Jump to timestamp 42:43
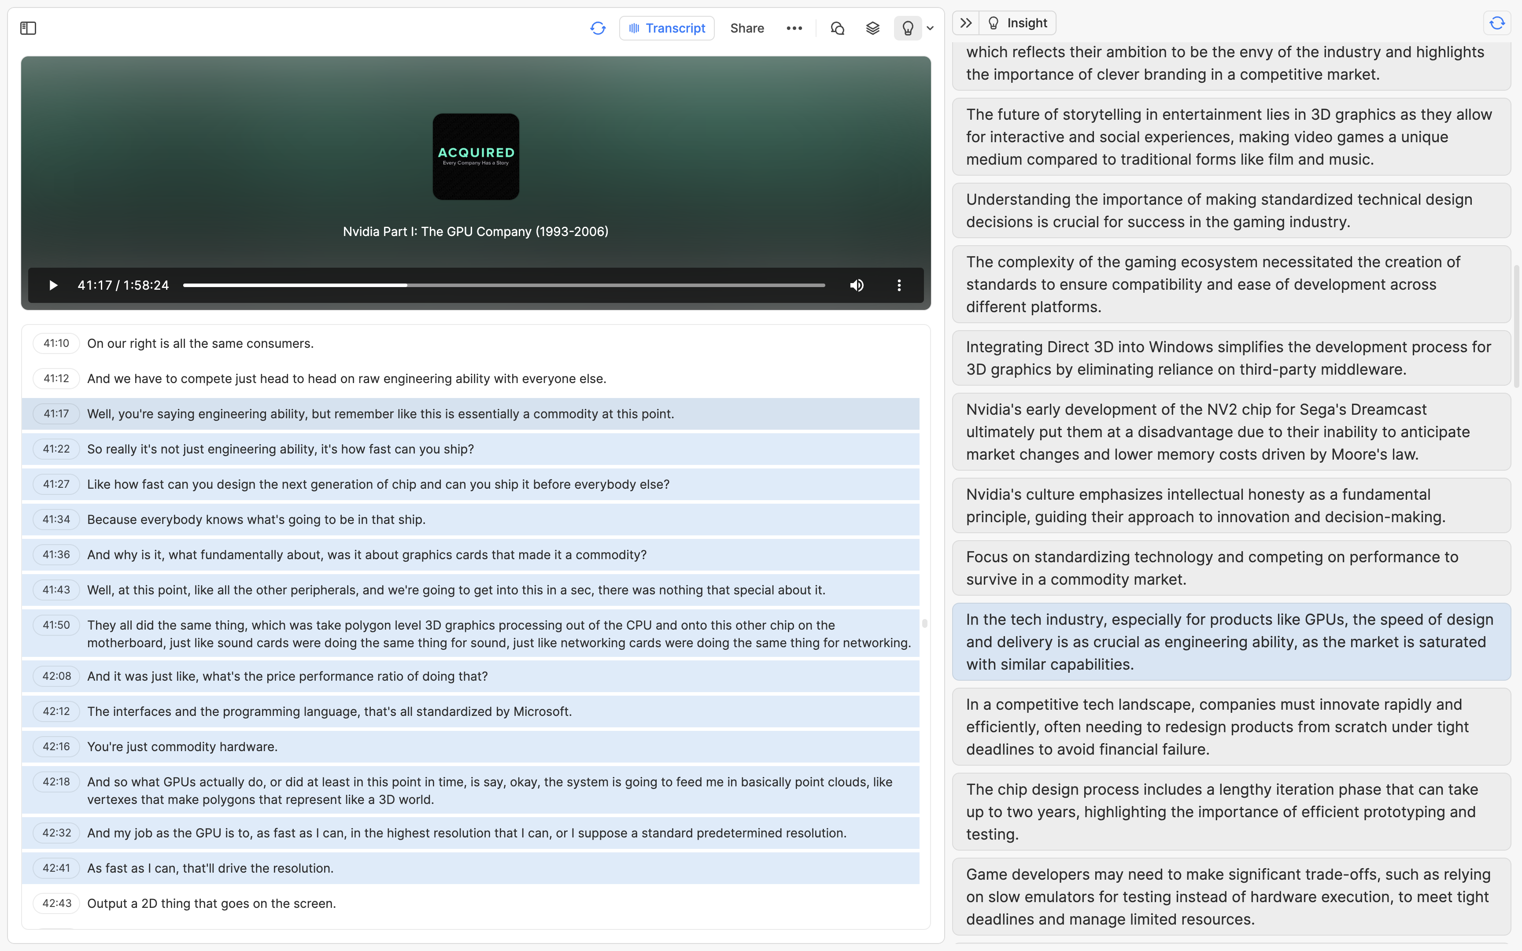 pyautogui.click(x=56, y=903)
